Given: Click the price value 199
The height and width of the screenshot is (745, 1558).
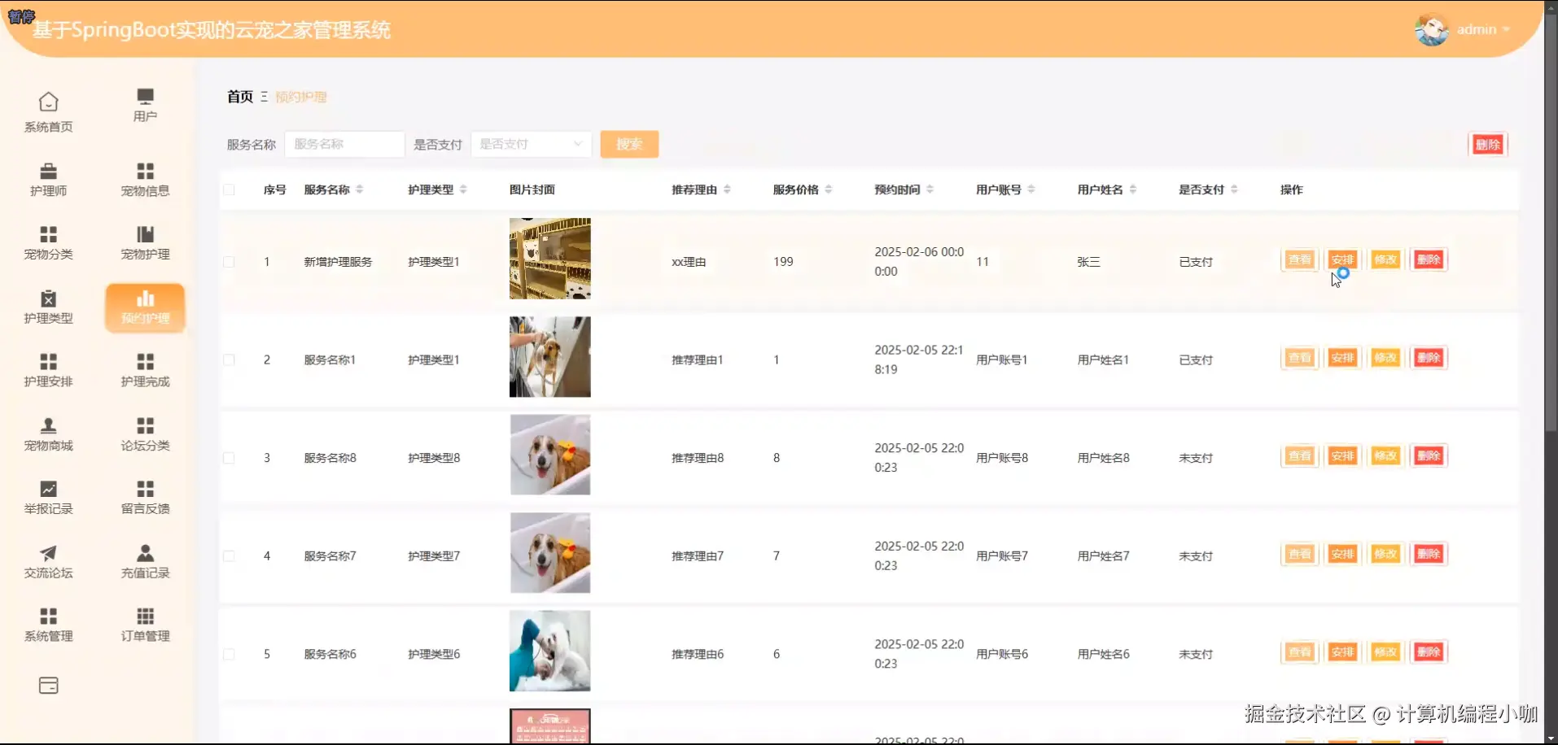Looking at the screenshot, I should pyautogui.click(x=783, y=262).
